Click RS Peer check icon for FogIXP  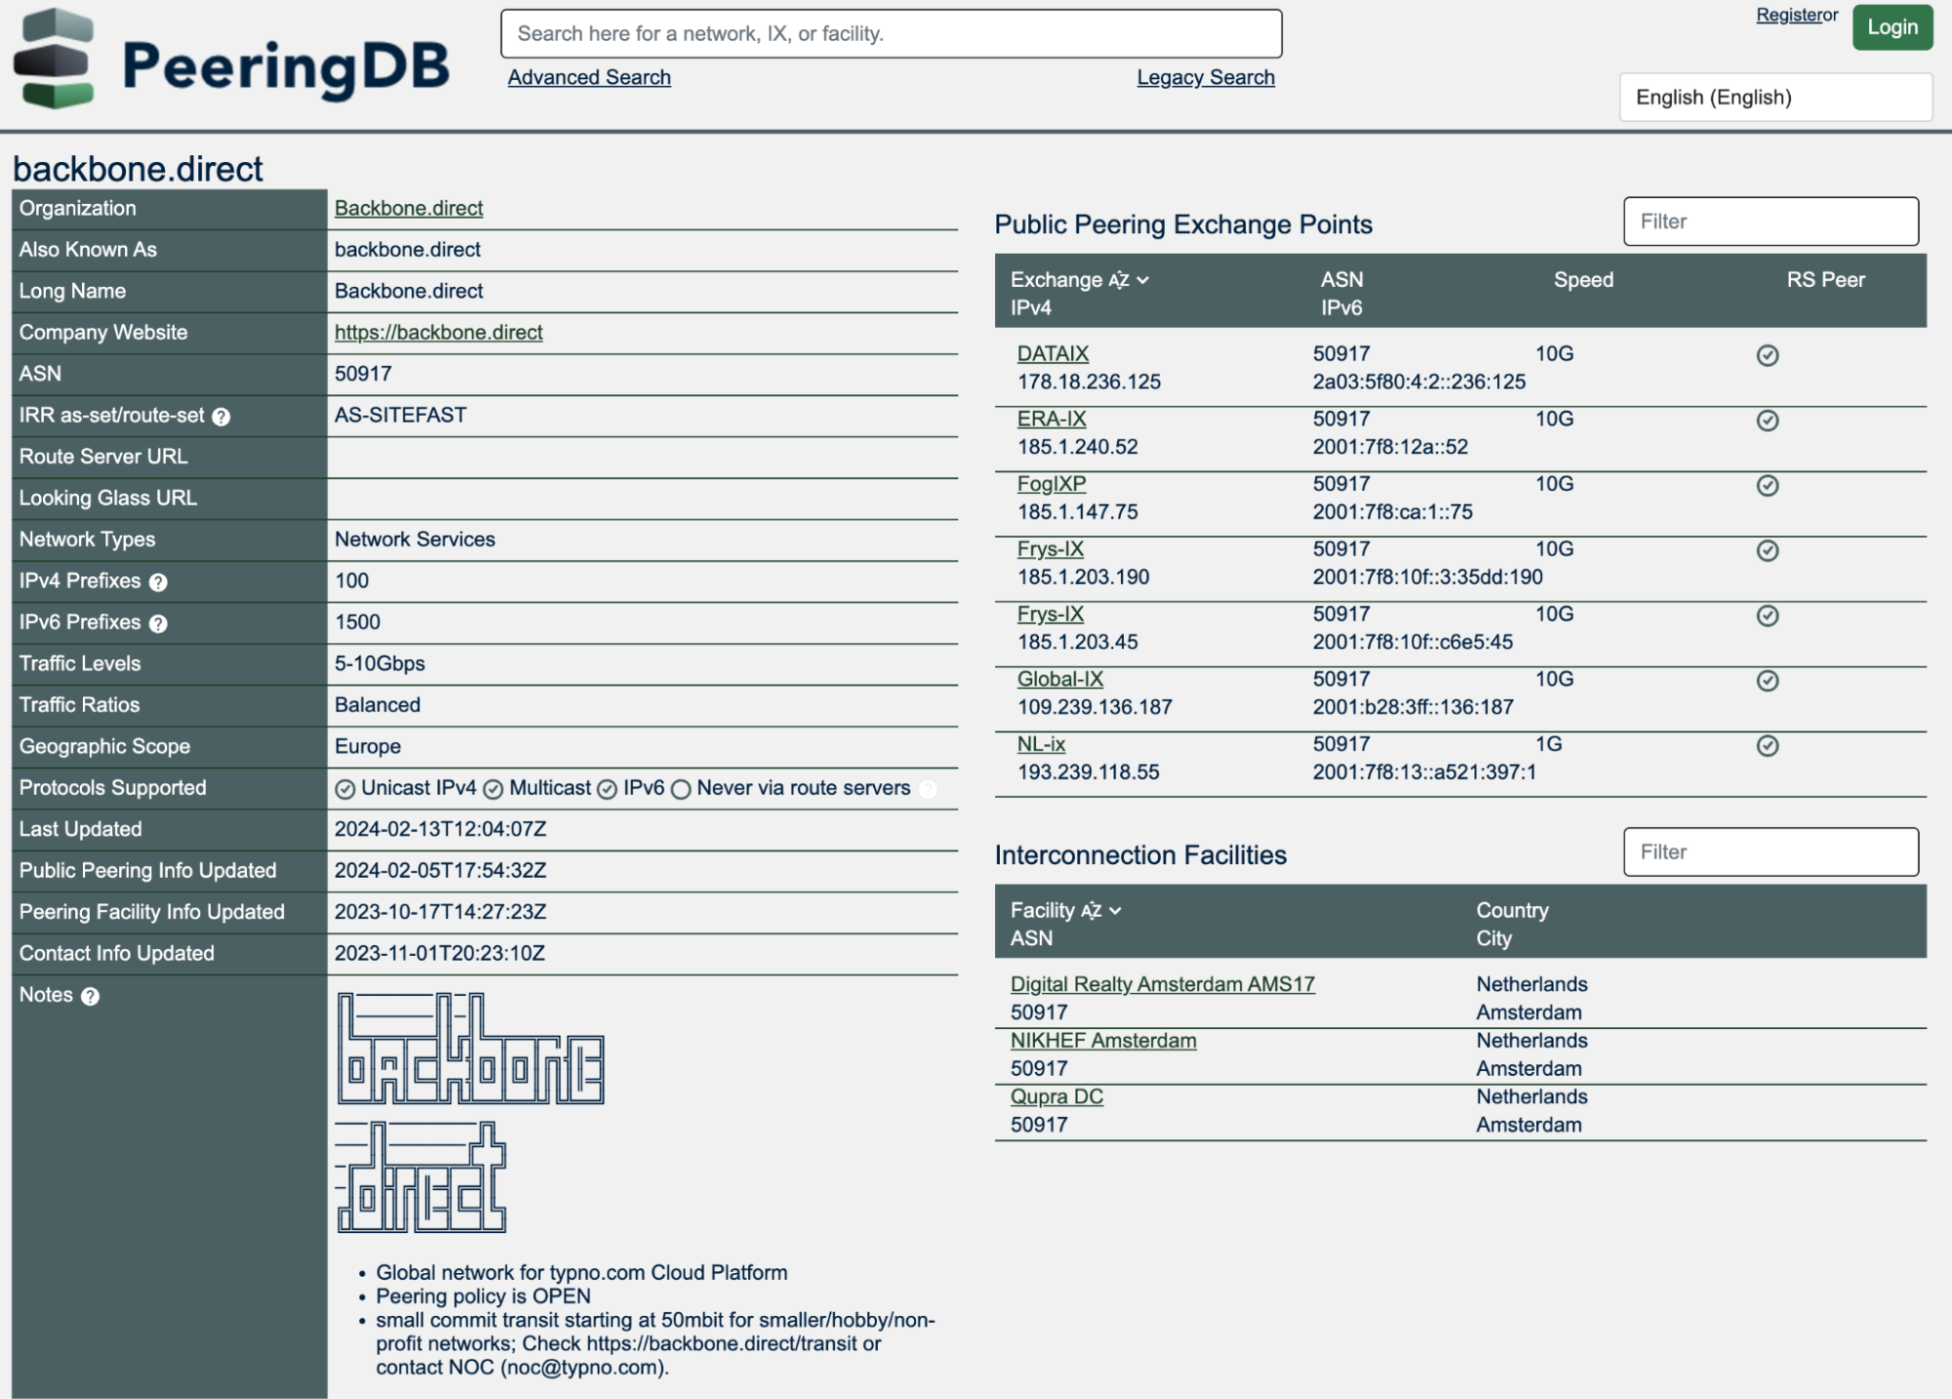pos(1767,485)
